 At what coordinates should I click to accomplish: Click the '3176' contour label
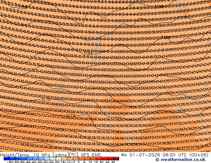46,100
